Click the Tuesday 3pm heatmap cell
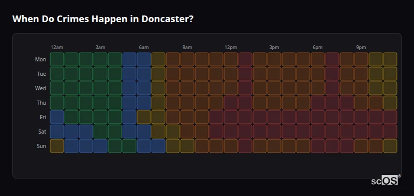Viewport: 414px width, 196px height. coord(274,74)
